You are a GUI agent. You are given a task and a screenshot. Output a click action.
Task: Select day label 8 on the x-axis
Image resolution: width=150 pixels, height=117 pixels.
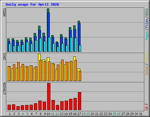(x=40, y=114)
